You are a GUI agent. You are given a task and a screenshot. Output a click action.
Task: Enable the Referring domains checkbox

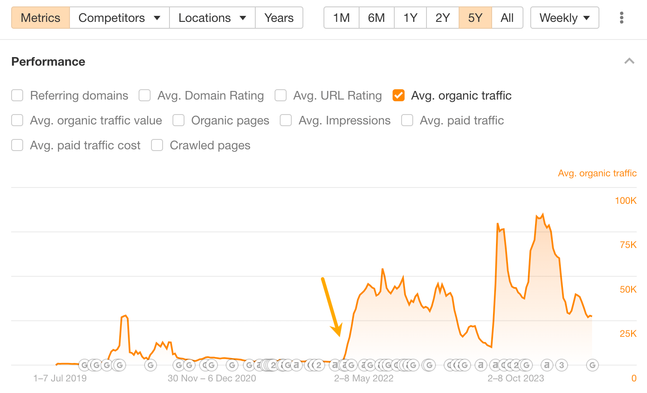coord(17,95)
